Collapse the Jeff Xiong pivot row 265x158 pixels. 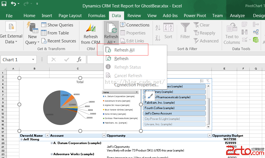point(21,139)
